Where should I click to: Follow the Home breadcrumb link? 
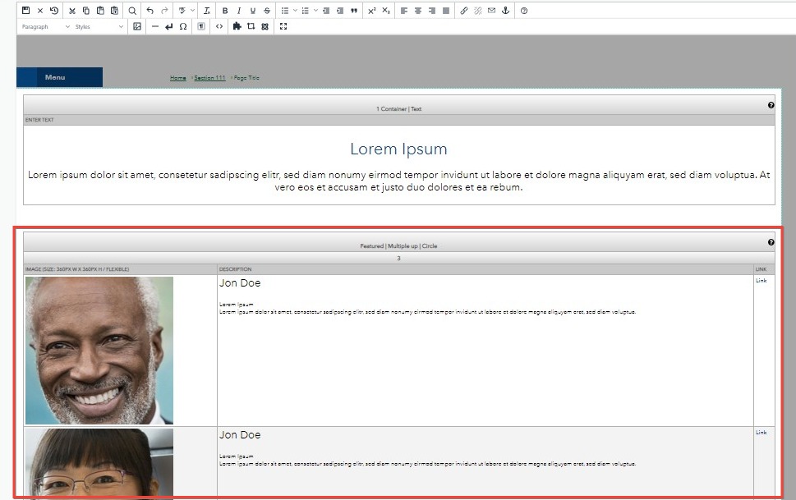tap(177, 78)
